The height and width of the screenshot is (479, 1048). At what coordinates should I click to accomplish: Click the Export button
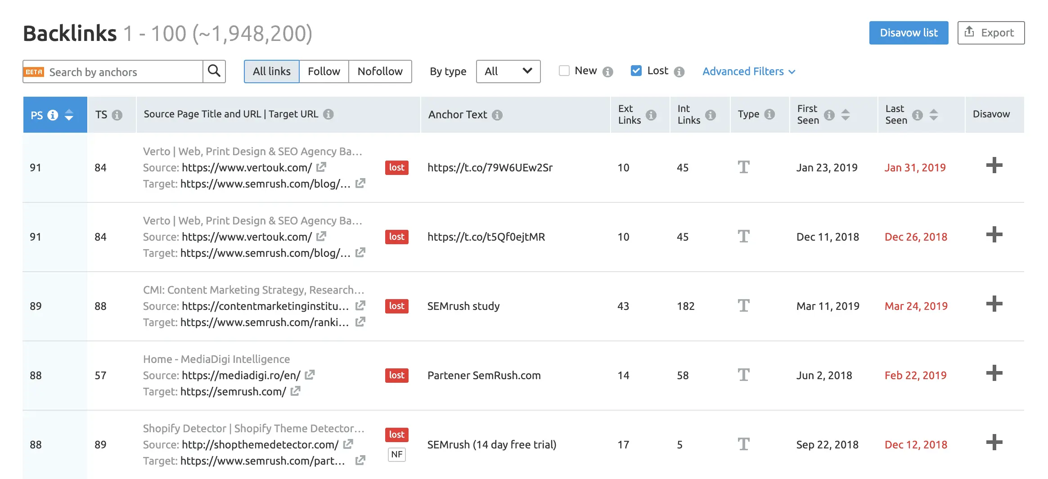[x=991, y=33]
